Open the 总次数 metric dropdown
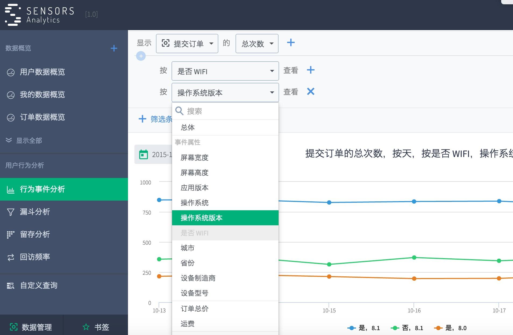This screenshot has height=335, width=513. (256, 43)
